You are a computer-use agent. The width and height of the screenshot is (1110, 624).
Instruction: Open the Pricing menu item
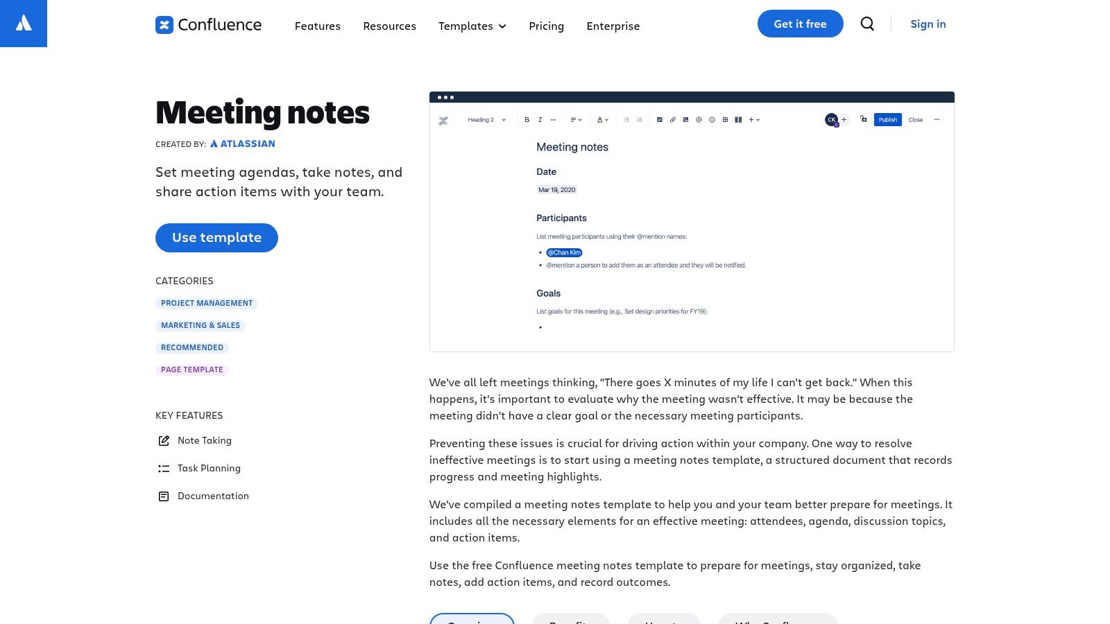tap(546, 26)
